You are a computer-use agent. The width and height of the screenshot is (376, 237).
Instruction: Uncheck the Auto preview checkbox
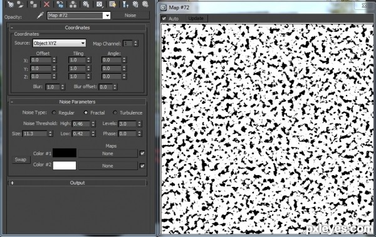(164, 18)
